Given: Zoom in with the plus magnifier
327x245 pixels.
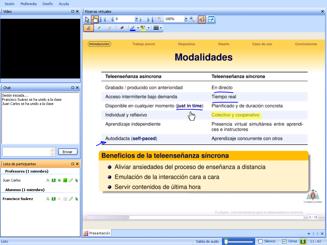Looking at the screenshot, I should point(192,19).
